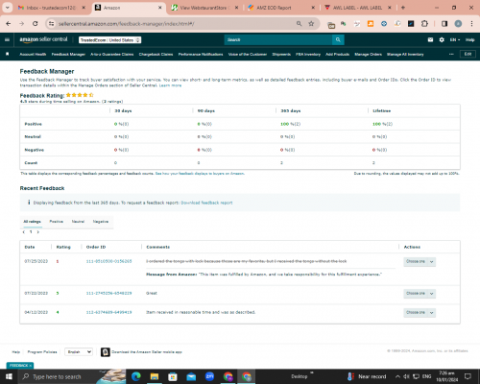Click the browser forward arrow

[x=21, y=24]
